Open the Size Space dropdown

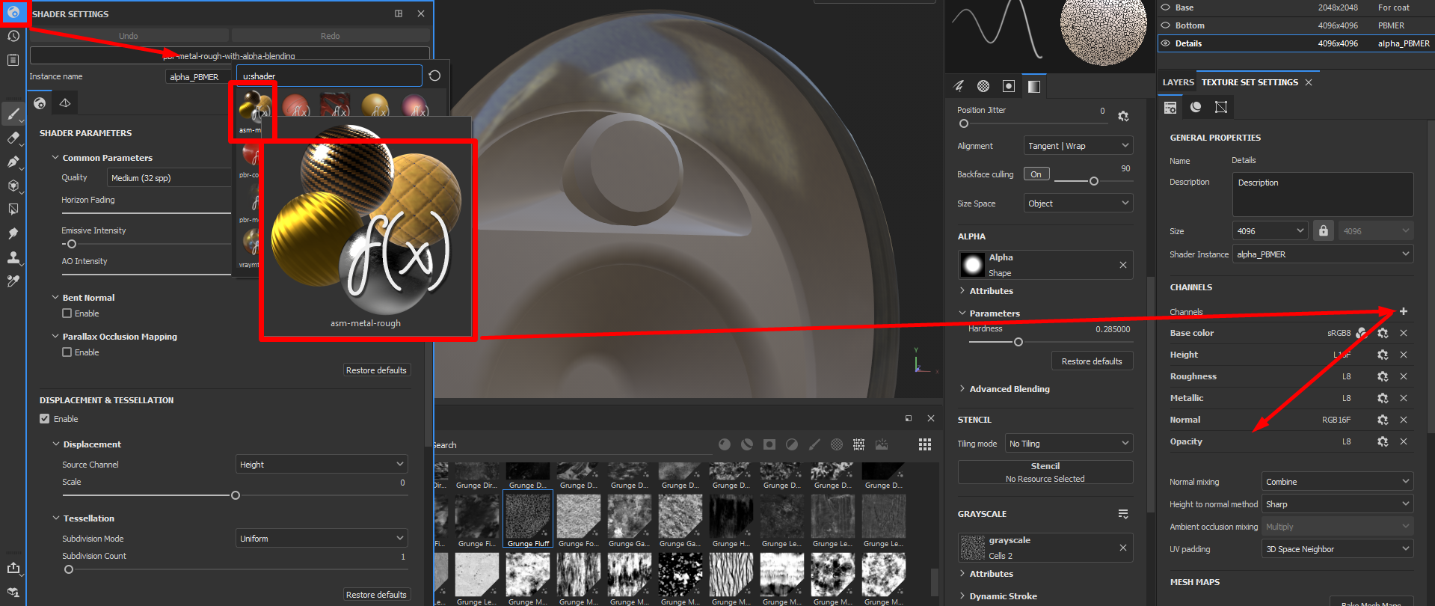(1078, 203)
